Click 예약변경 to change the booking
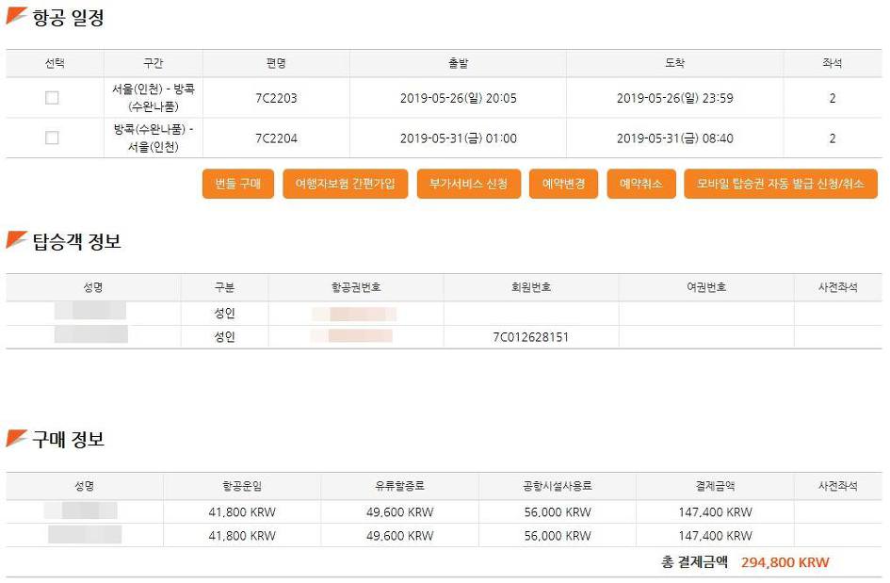 point(563,184)
